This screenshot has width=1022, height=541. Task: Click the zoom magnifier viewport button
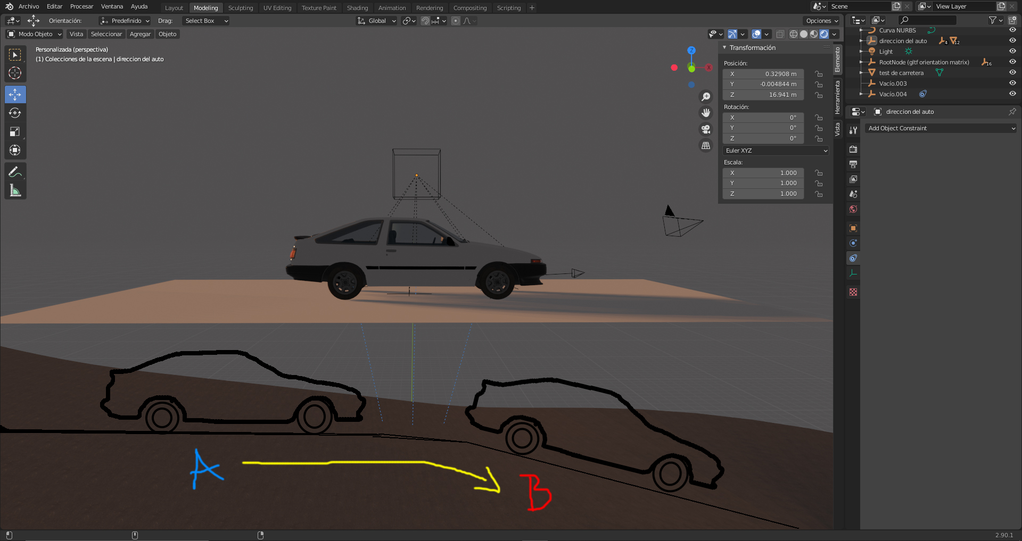(x=706, y=97)
